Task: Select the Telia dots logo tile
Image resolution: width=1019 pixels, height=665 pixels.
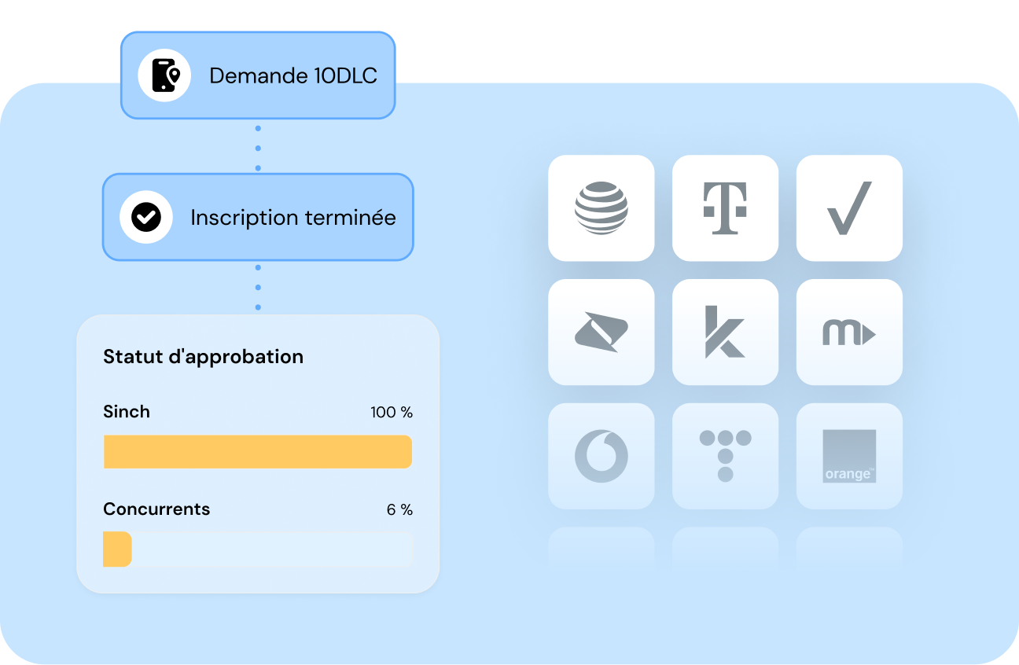Action: (x=725, y=457)
